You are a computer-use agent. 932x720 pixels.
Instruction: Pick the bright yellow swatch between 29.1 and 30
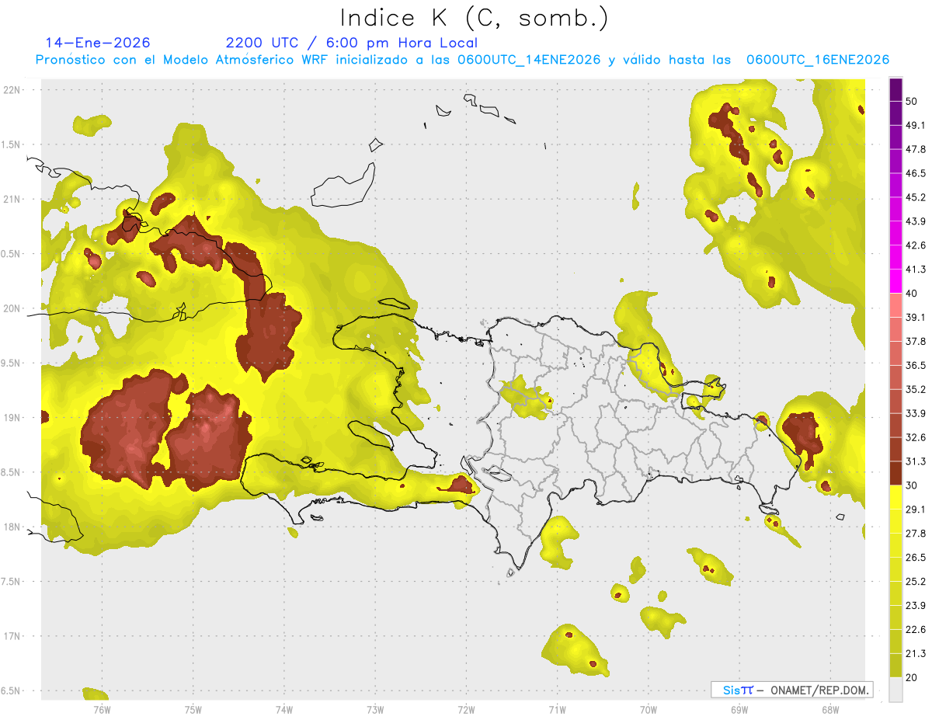tap(895, 497)
